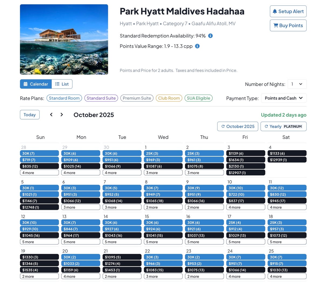Refresh Yearly Platinum data

click(283, 127)
